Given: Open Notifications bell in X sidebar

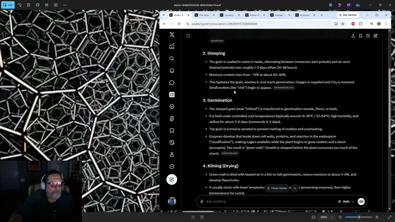Looking at the screenshot, I should click(172, 71).
